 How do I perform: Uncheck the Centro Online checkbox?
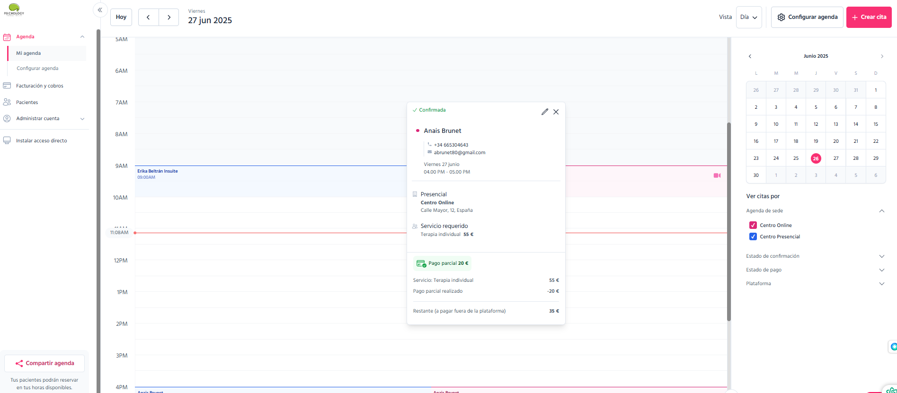coord(753,225)
